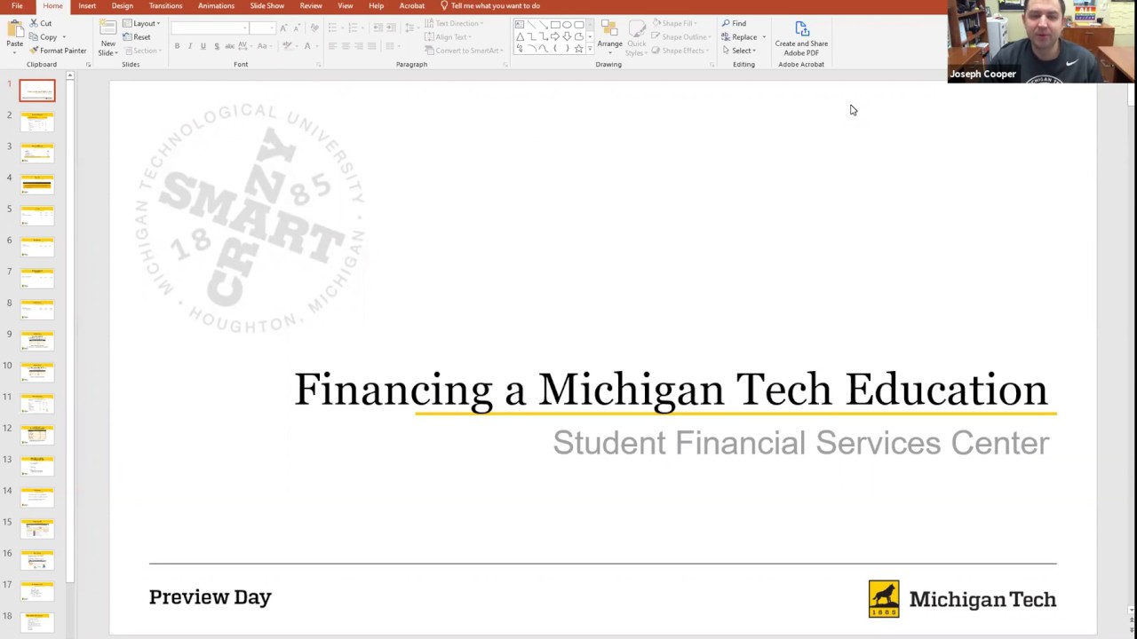Select the Oval shape in gallery
Image resolution: width=1137 pixels, height=639 pixels.
[x=567, y=25]
